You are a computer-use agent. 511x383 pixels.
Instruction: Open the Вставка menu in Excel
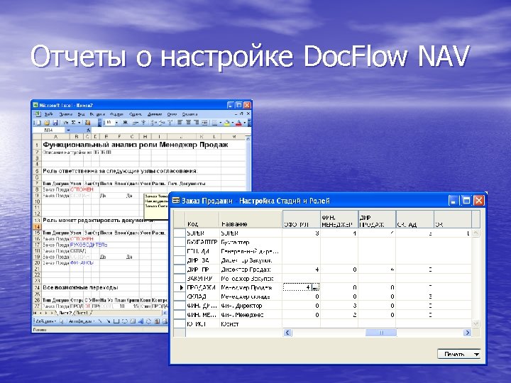tap(97, 114)
